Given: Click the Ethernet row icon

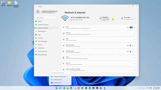Looking at the screenshot, I should [64, 33].
